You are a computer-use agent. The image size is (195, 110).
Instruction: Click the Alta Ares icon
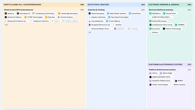pyautogui.click(x=46, y=17)
